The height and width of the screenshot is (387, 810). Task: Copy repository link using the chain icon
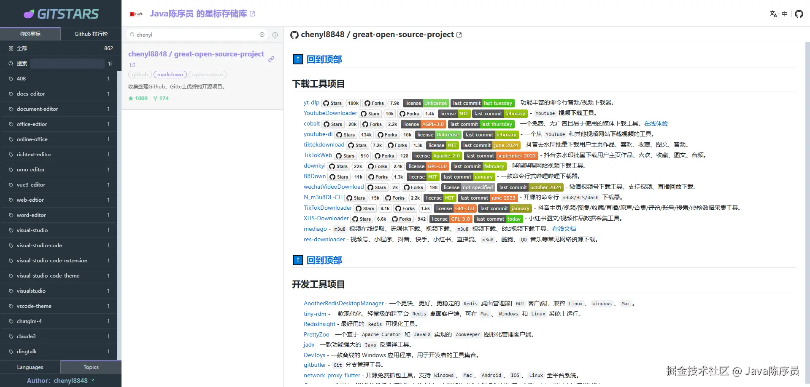coord(271,59)
